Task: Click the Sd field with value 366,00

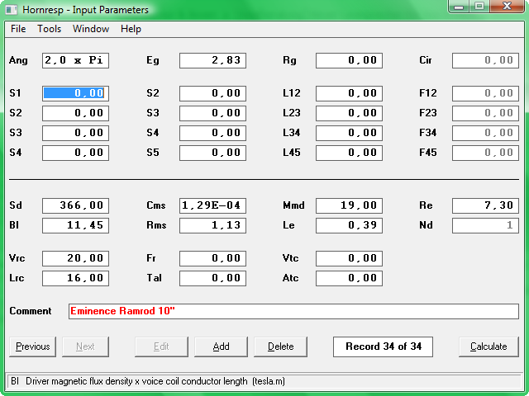Action: coord(75,205)
